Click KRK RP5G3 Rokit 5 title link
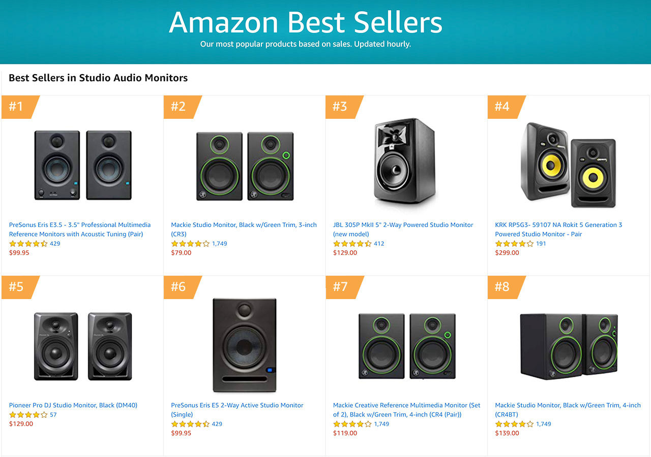The height and width of the screenshot is (457, 651). click(558, 230)
